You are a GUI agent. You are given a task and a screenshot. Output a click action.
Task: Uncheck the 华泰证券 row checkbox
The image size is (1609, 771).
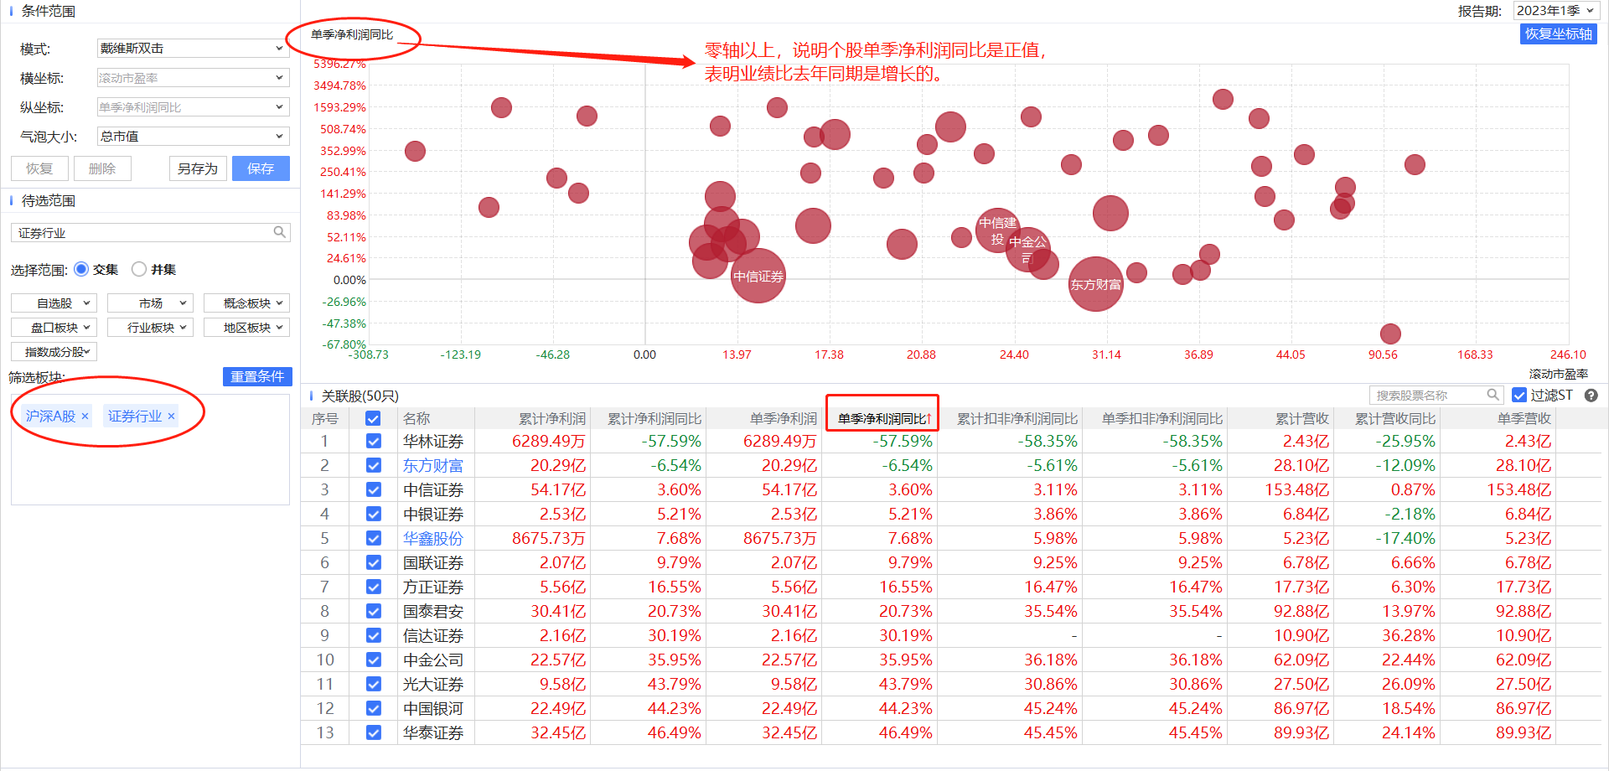click(374, 732)
